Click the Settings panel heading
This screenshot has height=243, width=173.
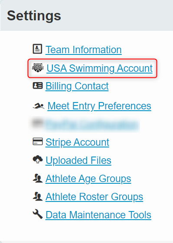(x=34, y=16)
